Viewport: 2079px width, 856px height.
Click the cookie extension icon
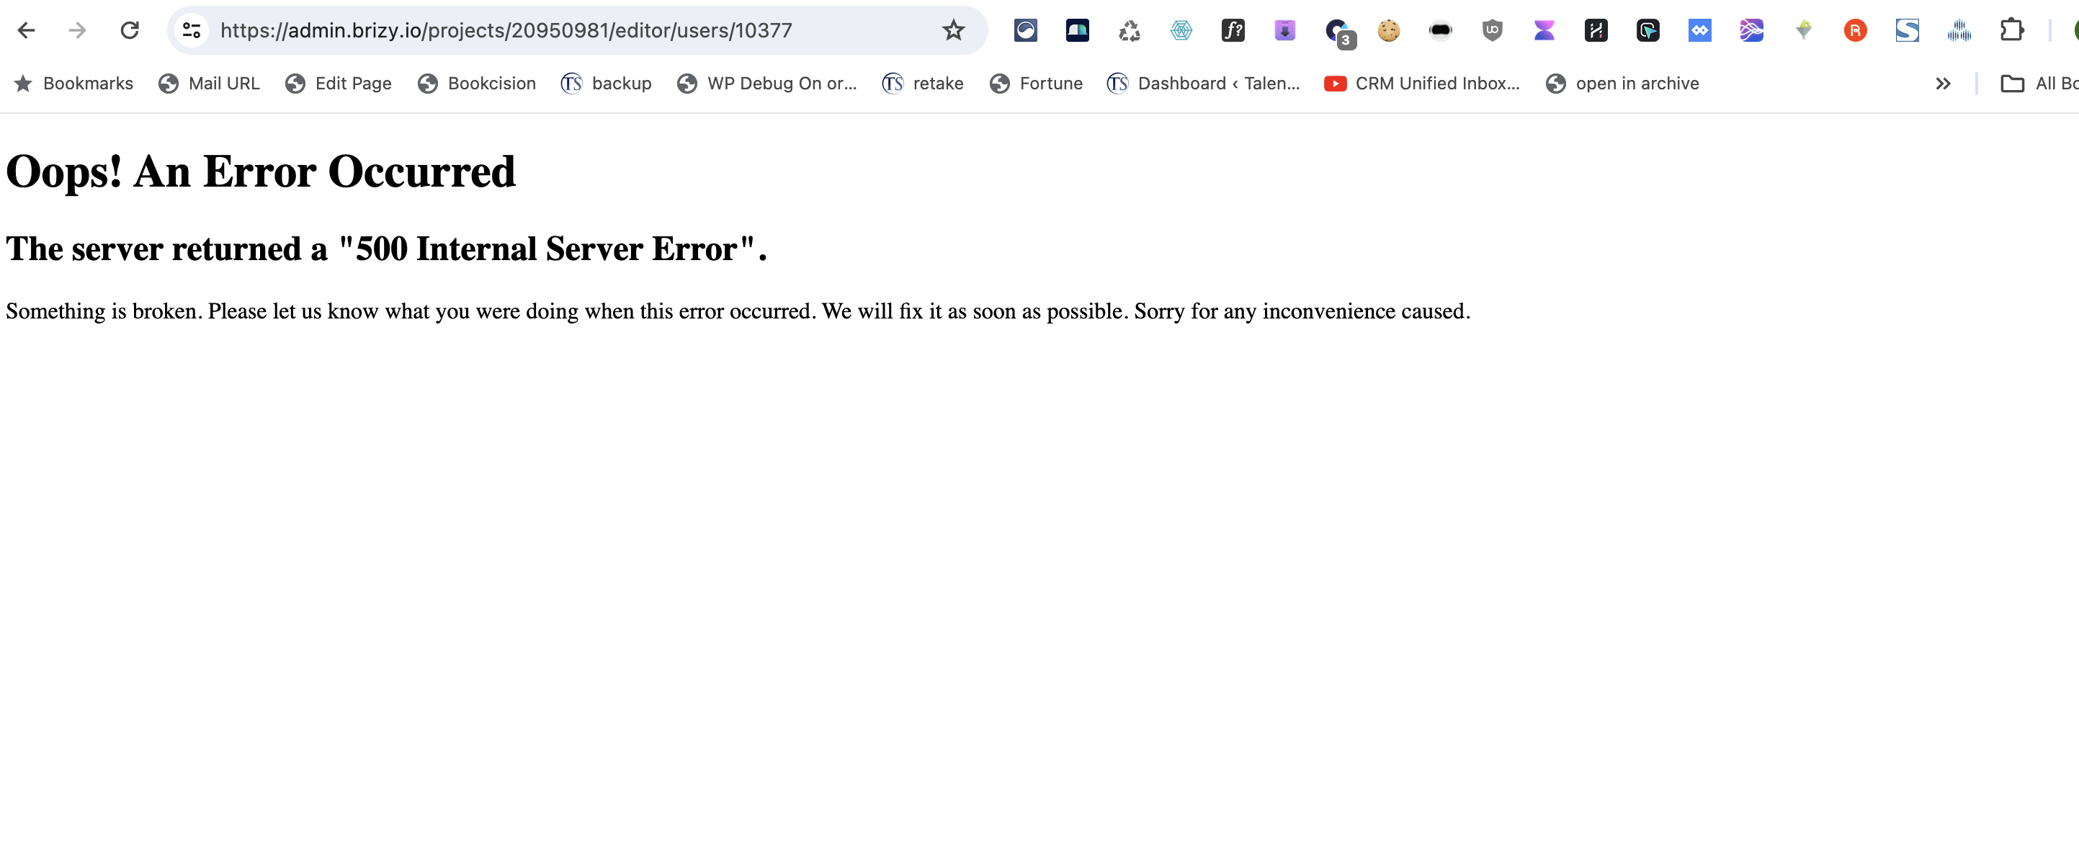tap(1388, 31)
